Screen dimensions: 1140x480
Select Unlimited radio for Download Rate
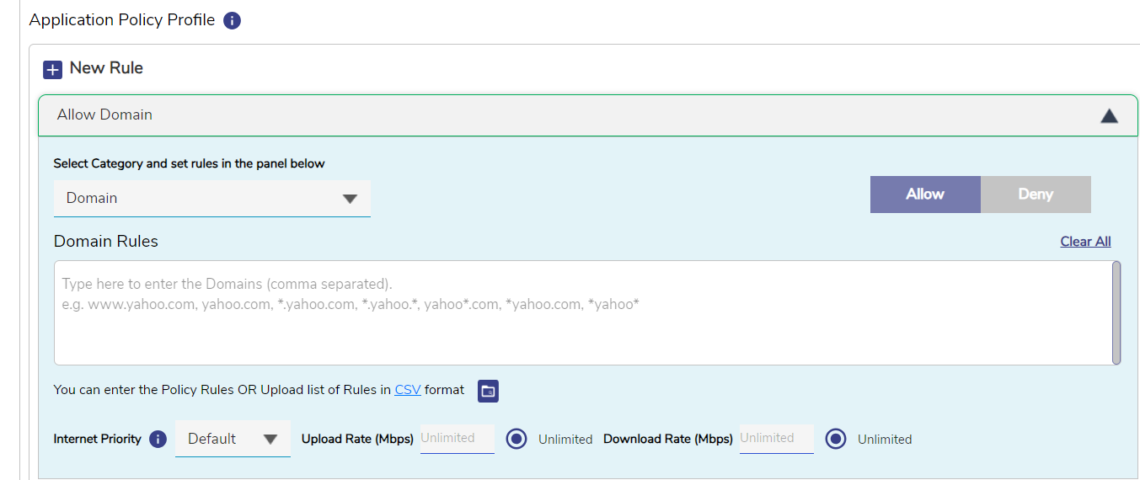pyautogui.click(x=836, y=440)
